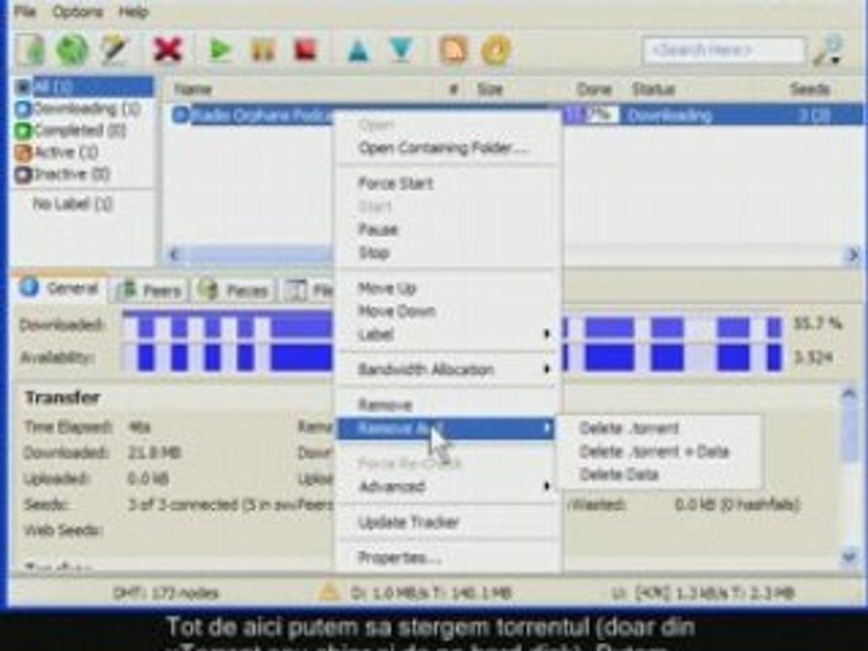Screen dimensions: 868x651
Task: Switch to the Pieces tab
Action: [x=233, y=290]
